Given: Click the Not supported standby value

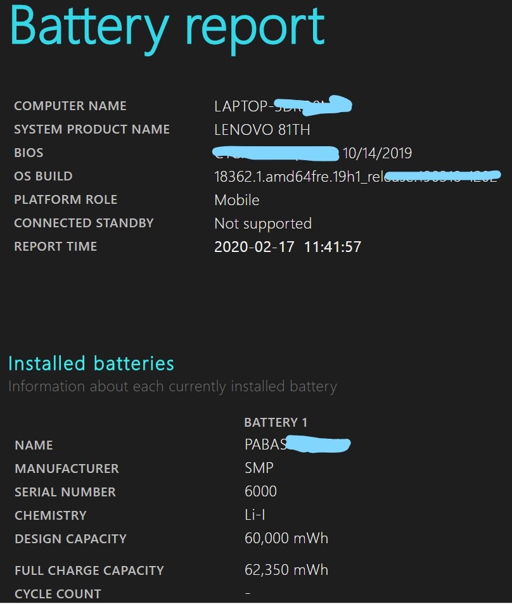Looking at the screenshot, I should coord(263,223).
